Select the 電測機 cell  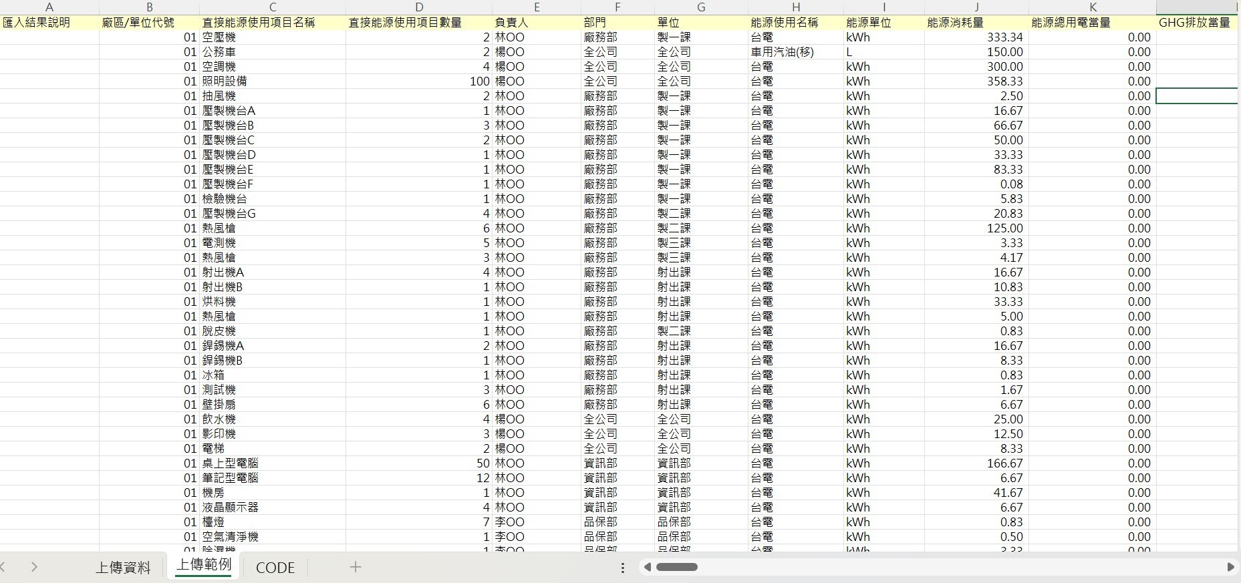click(273, 242)
